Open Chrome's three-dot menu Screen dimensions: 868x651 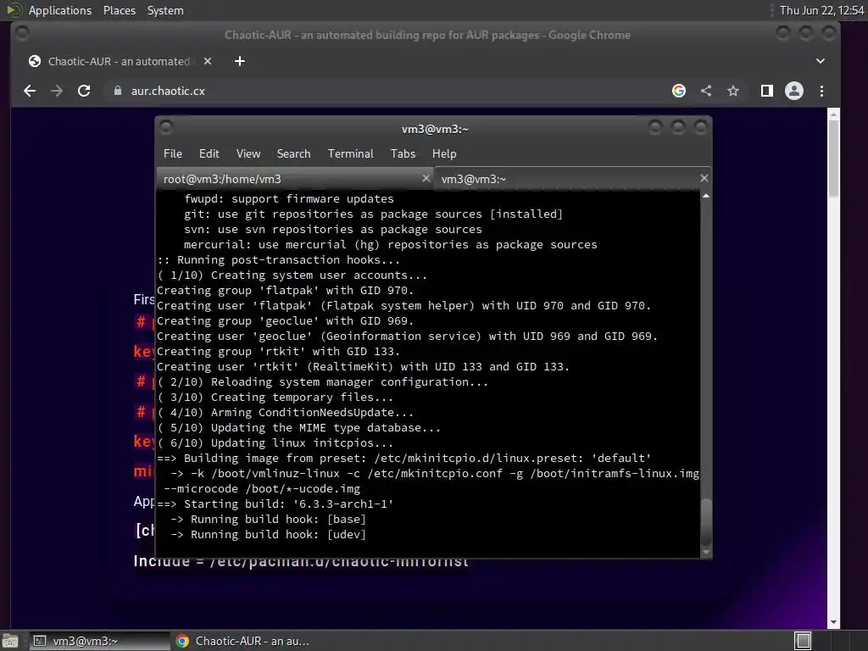pos(821,91)
